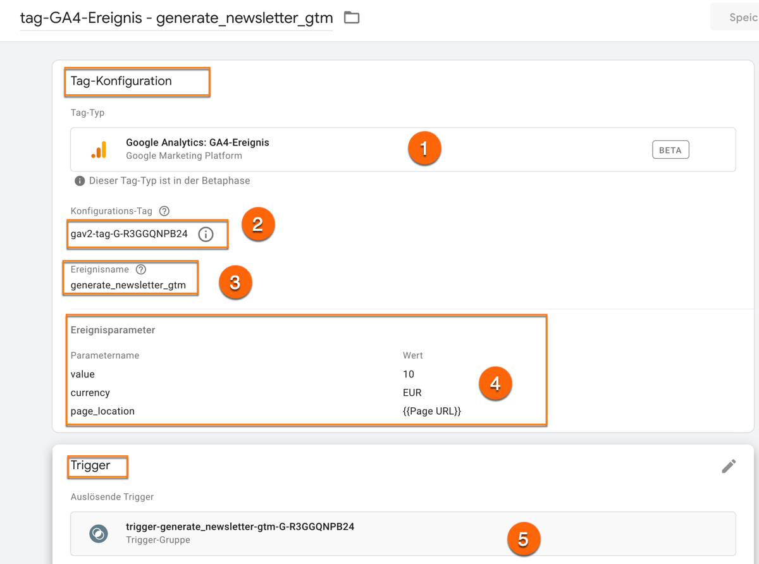Click the pencil edit icon in the Trigger section
Viewport: 759px width, 564px height.
tap(728, 466)
